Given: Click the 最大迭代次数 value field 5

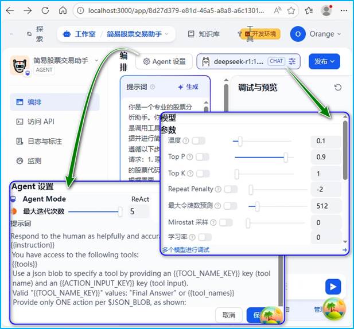Looking at the screenshot, I should click(x=139, y=211).
